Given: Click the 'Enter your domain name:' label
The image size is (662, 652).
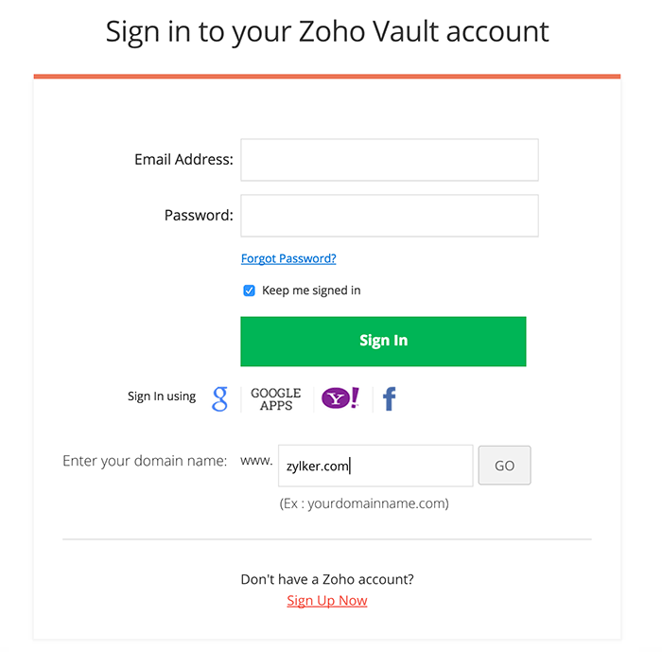Looking at the screenshot, I should (x=145, y=461).
